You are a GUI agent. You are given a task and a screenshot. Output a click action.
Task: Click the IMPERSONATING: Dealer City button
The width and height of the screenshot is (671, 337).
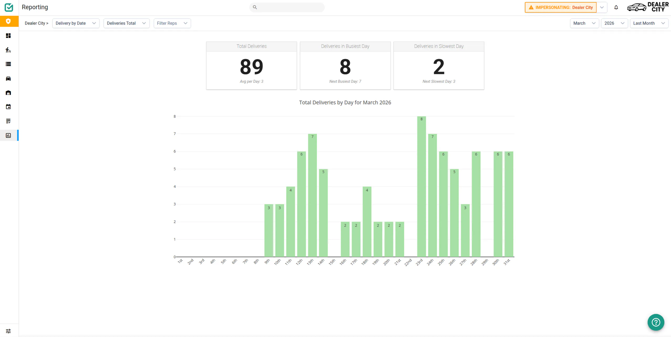click(x=561, y=7)
